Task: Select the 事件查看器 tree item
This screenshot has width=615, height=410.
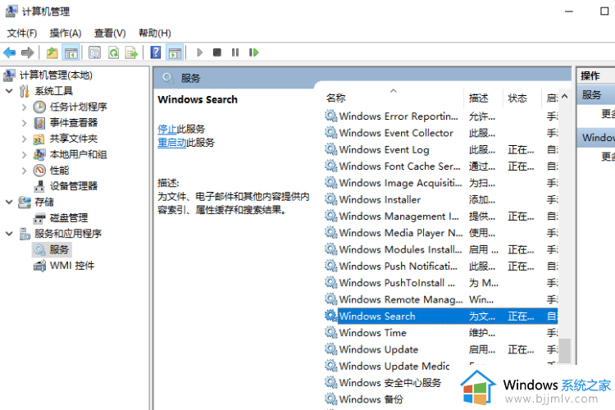Action: (73, 123)
